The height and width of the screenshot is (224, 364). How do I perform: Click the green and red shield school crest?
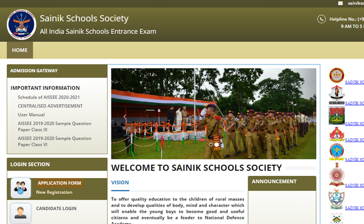click(336, 115)
